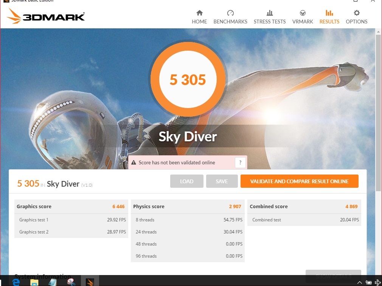Click the vertical scrollbar thumb
The width and height of the screenshot is (382, 286).
(x=378, y=113)
